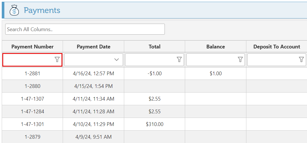Screen dimensions: 307x143
Task: Select payment 1-2879 dated 4/9/24
Action: [x=32, y=137]
